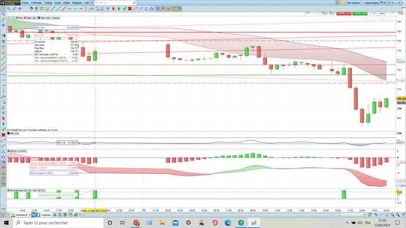406x228 pixels.
Task: Select the magnifier zoom tool in top toolbar
Action: (x=9, y=9)
